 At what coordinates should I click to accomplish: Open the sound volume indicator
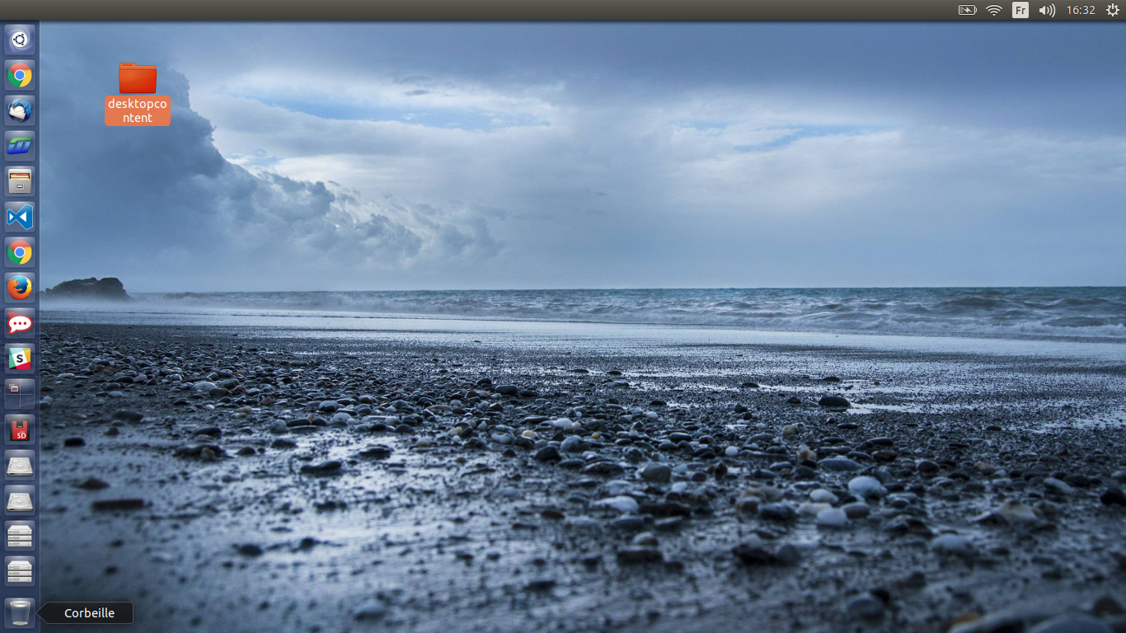click(1047, 10)
